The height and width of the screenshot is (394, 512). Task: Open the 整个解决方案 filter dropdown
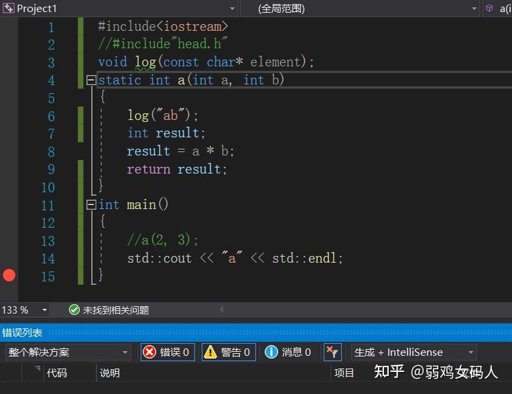point(68,352)
